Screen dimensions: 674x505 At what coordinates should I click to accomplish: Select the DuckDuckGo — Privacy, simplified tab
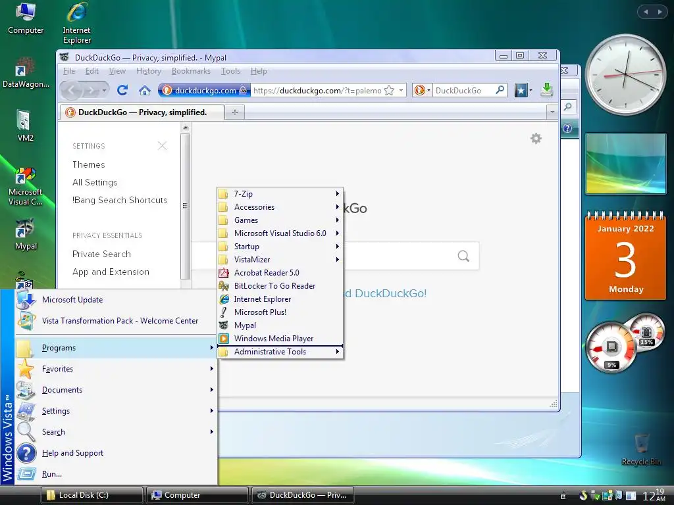(142, 112)
